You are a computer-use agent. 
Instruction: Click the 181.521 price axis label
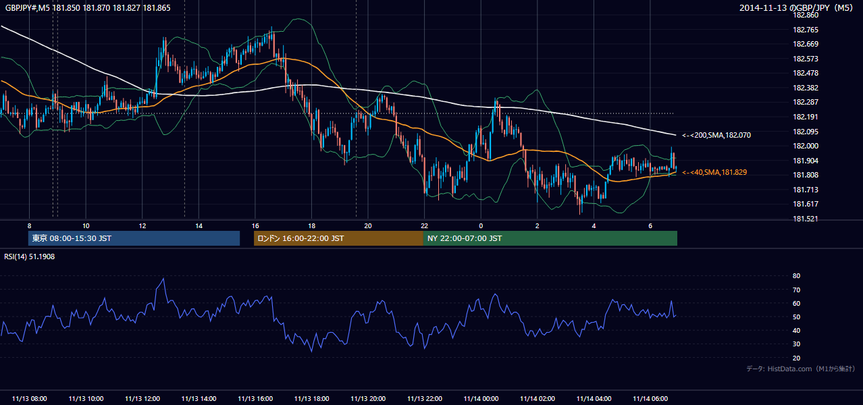(x=806, y=219)
